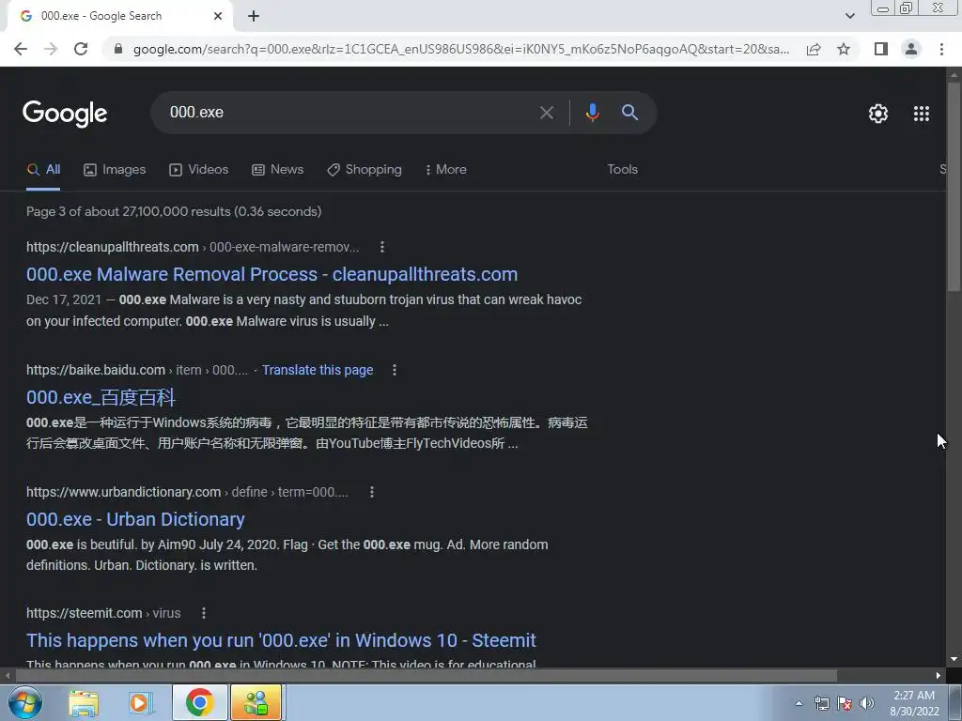Click the cleanupallthreats.com URL text

[x=113, y=247]
